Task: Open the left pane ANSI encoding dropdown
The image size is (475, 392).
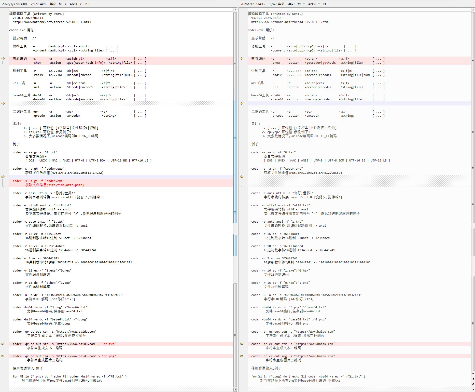Action: [x=75, y=4]
